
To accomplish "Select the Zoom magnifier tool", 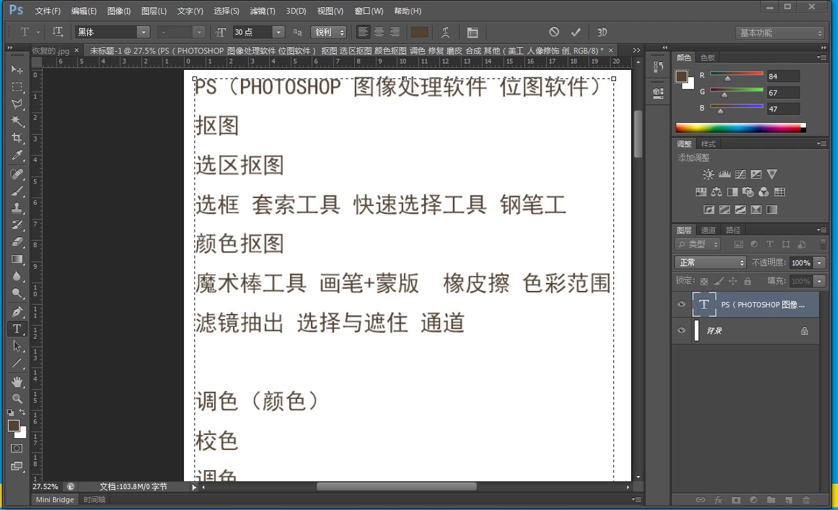I will coord(17,398).
